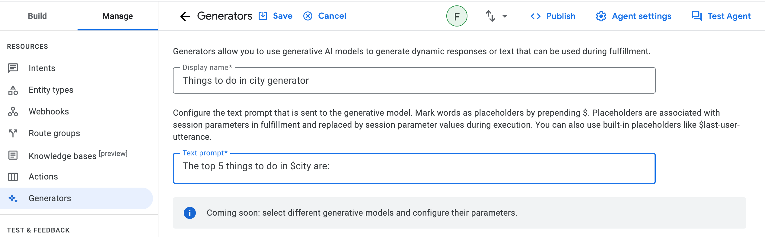This screenshot has width=765, height=237.
Task: Save the generator
Action: click(276, 16)
